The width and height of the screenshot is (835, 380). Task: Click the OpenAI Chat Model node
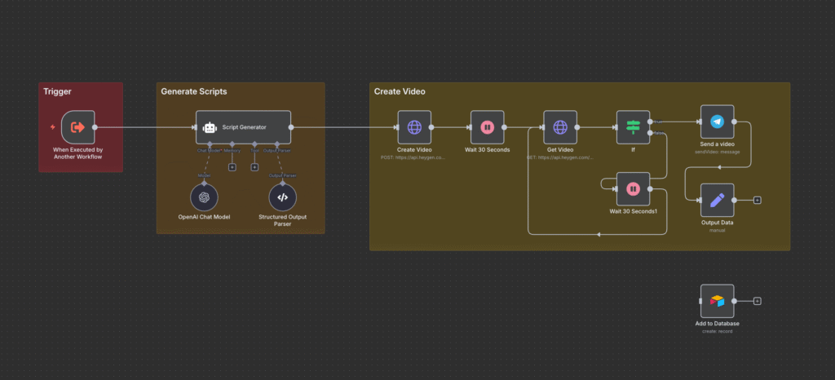205,197
